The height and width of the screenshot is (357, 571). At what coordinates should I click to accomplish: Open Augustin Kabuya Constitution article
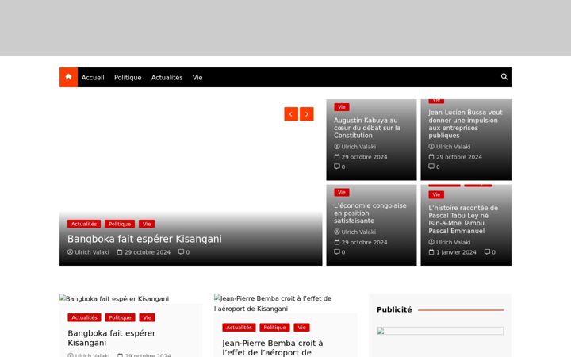[x=367, y=128]
